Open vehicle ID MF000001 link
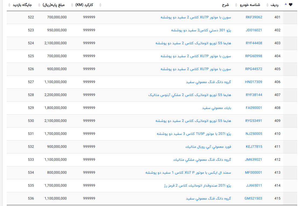 (x=253, y=173)
